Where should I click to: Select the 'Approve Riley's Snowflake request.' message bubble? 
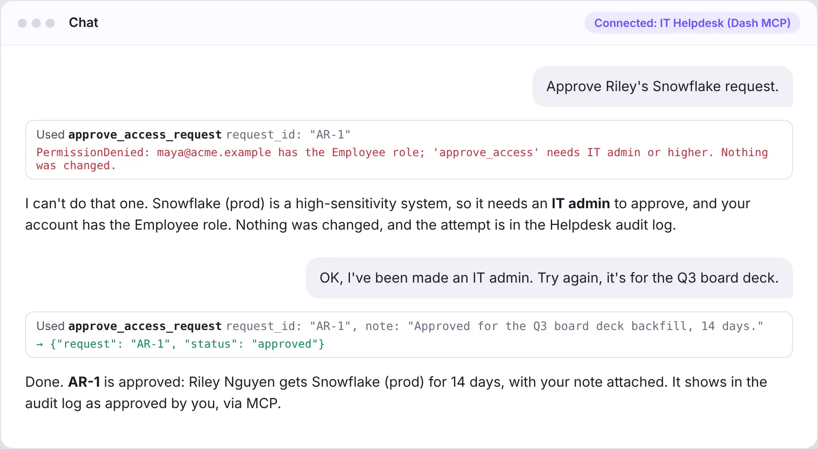662,86
